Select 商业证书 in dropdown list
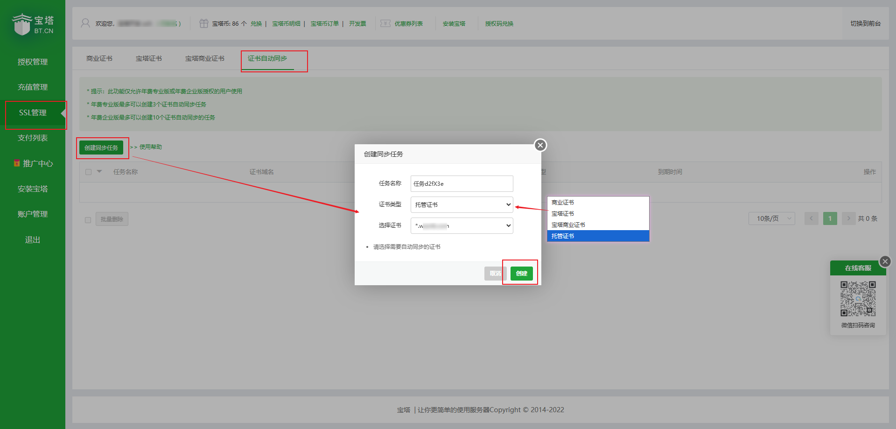The height and width of the screenshot is (429, 896). coord(598,203)
